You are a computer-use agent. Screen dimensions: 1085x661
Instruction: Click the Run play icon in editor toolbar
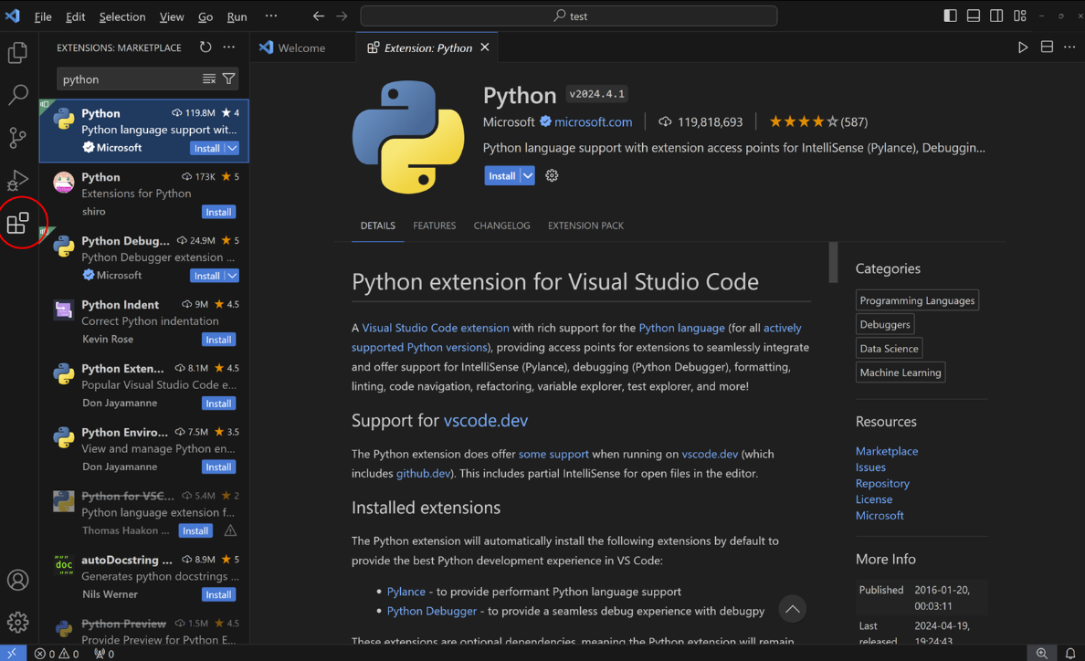point(1023,47)
